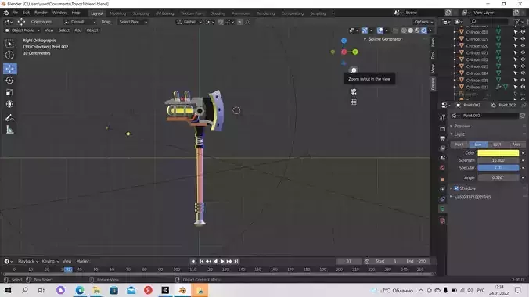
Task: Open the Select Box drag dropdown
Action: [x=133, y=22]
